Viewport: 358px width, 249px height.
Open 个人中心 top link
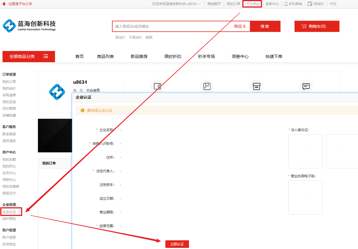[x=253, y=4]
